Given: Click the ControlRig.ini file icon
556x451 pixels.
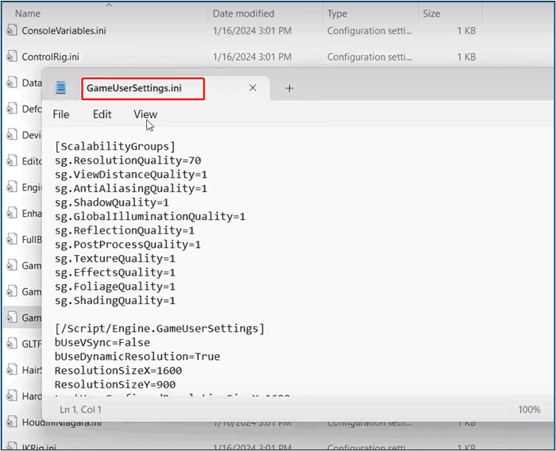Looking at the screenshot, I should [x=12, y=56].
